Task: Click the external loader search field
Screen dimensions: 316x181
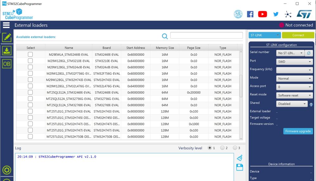Action: pyautogui.click(x=206, y=35)
